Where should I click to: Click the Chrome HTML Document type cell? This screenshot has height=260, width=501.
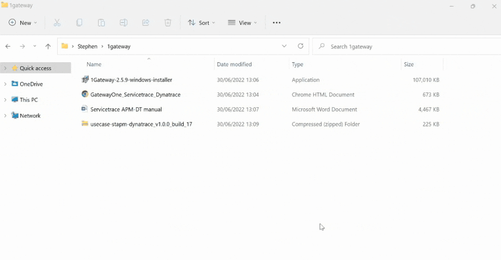pyautogui.click(x=323, y=95)
